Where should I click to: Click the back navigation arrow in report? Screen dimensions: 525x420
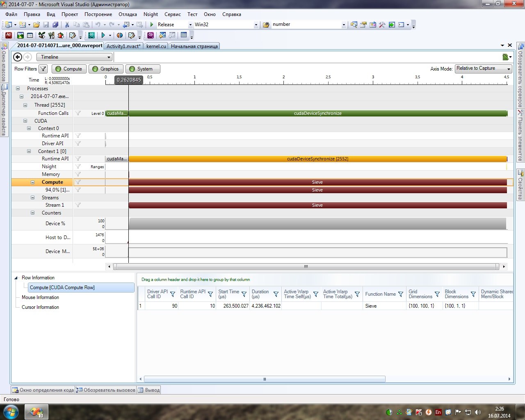pos(18,57)
